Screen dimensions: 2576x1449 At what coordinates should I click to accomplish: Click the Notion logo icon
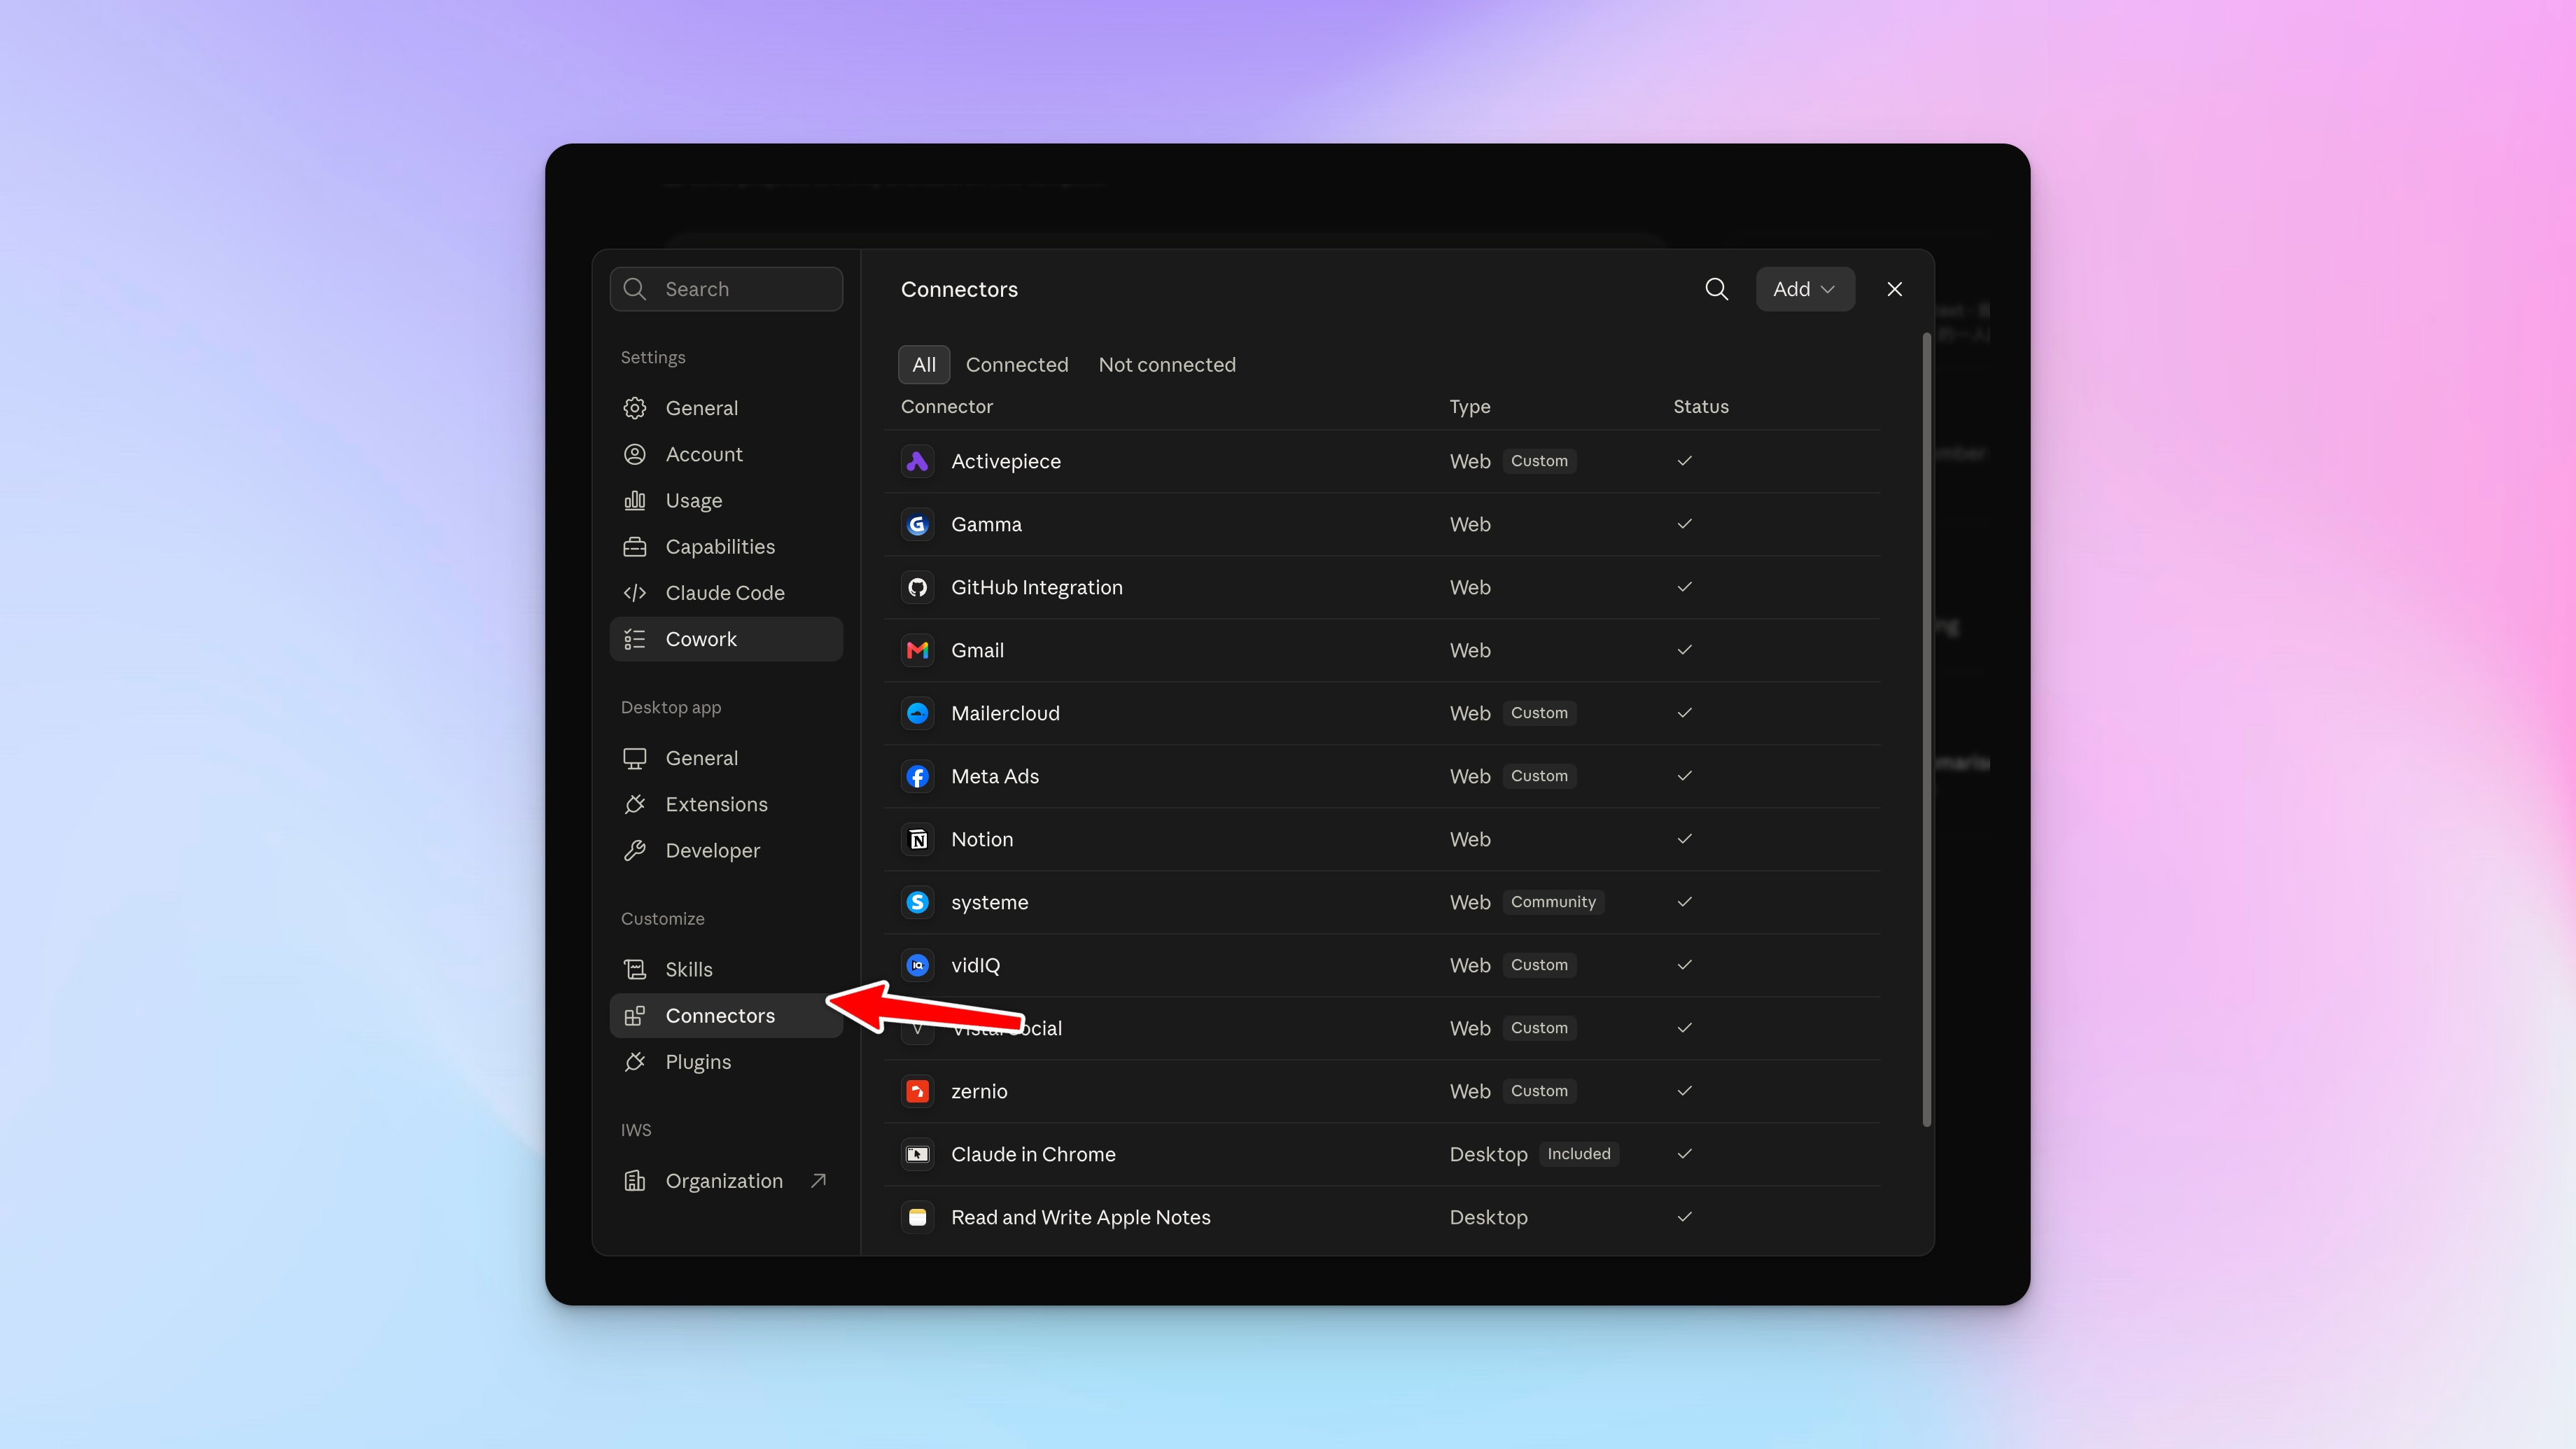917,839
